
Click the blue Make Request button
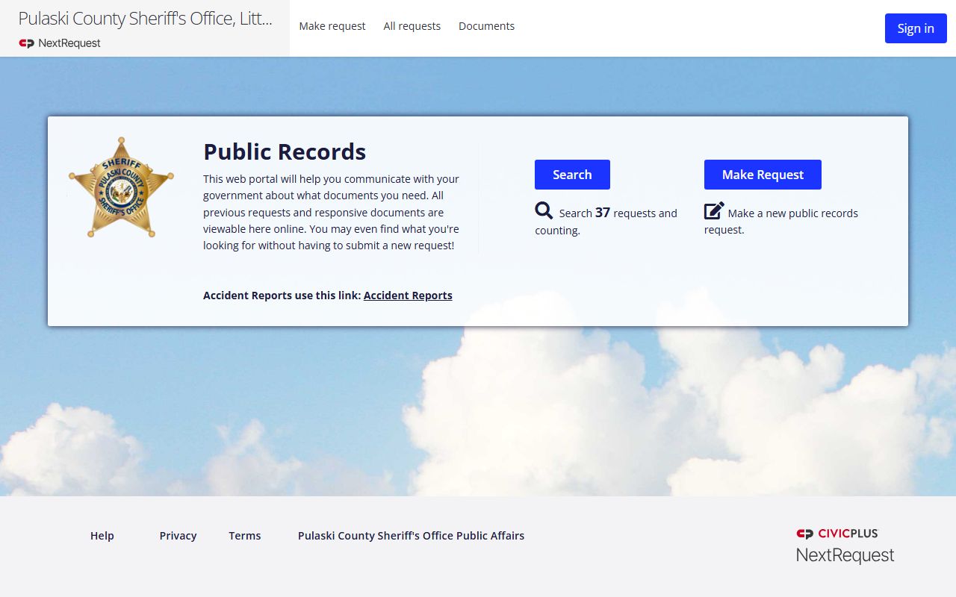coord(763,175)
